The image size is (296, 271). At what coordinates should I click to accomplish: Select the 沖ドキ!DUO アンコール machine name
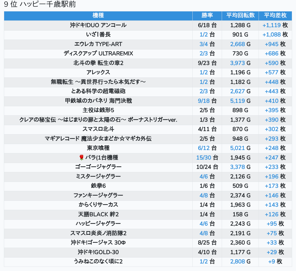point(98,25)
